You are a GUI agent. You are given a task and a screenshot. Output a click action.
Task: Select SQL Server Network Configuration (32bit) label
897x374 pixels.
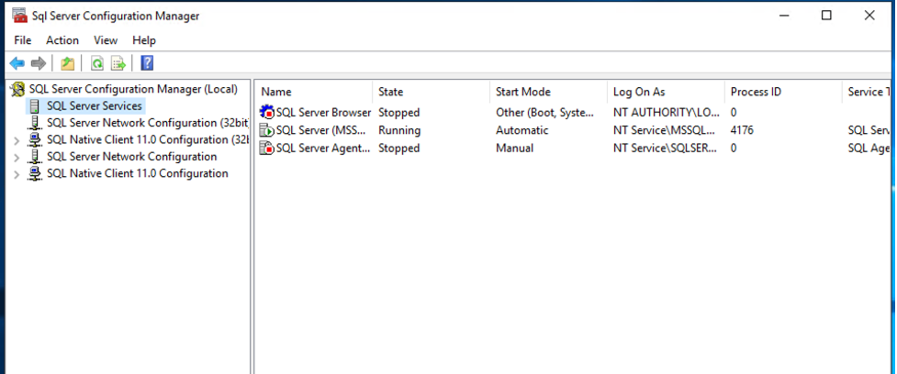(147, 123)
